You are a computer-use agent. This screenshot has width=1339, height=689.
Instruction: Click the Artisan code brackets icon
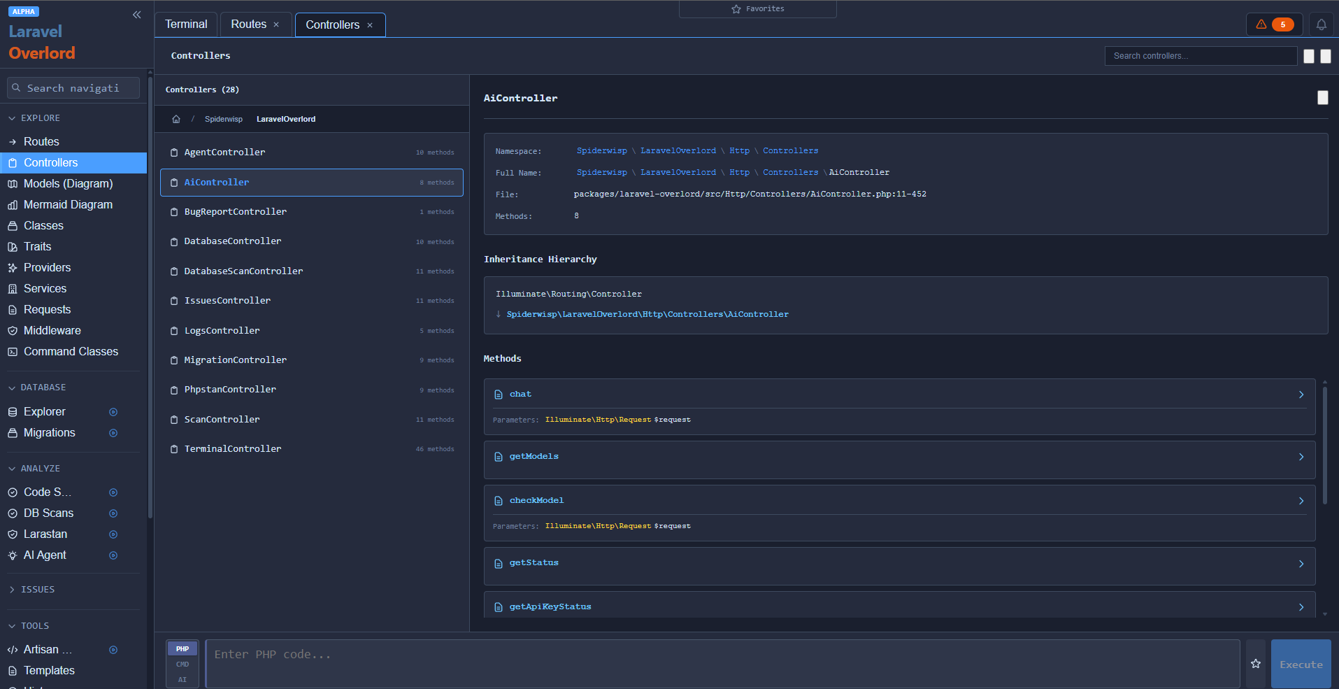coord(13,650)
